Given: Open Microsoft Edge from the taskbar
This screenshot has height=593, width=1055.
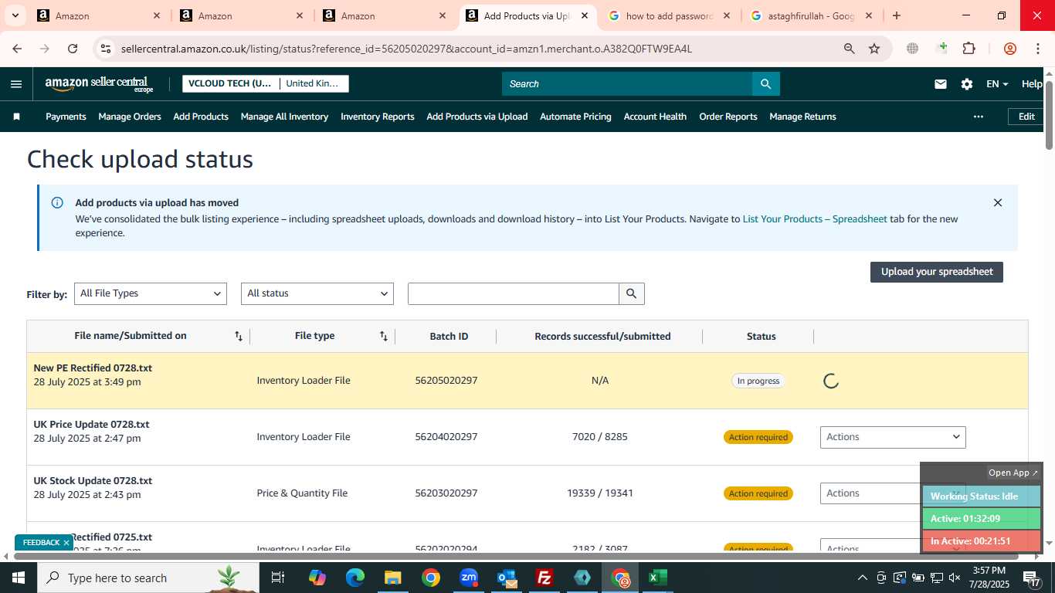Looking at the screenshot, I should click(x=355, y=578).
